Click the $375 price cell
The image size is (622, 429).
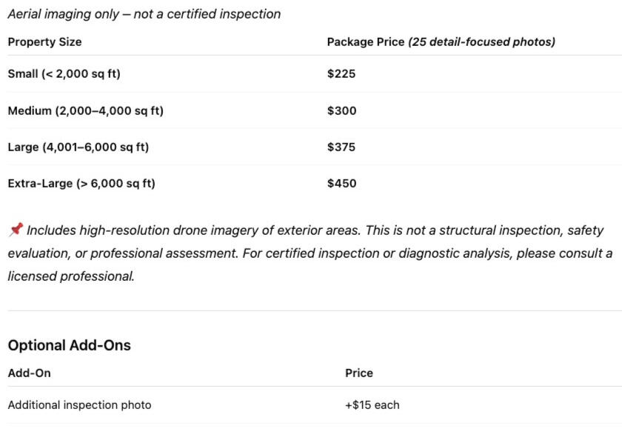[341, 147]
